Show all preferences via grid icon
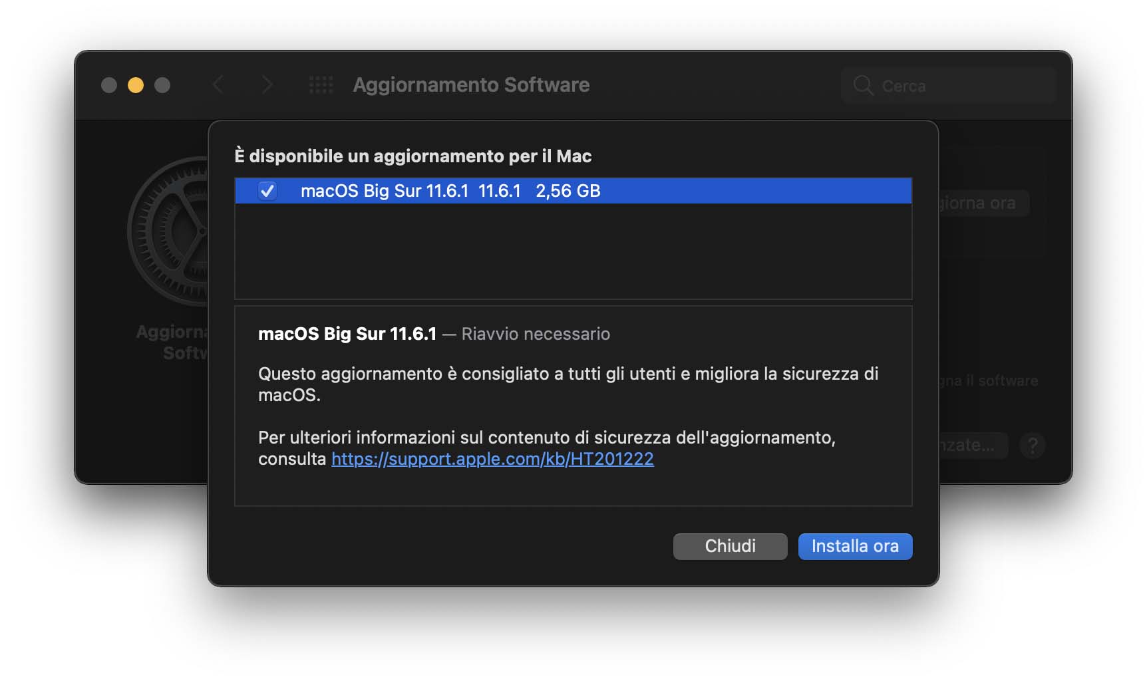This screenshot has height=685, width=1147. click(321, 84)
